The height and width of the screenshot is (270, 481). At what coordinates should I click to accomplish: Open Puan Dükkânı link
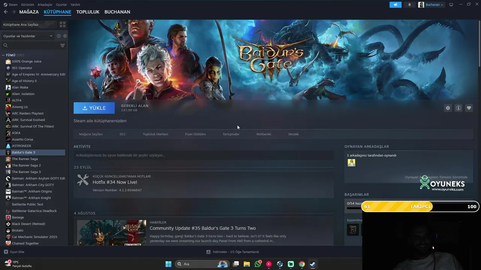click(x=195, y=134)
